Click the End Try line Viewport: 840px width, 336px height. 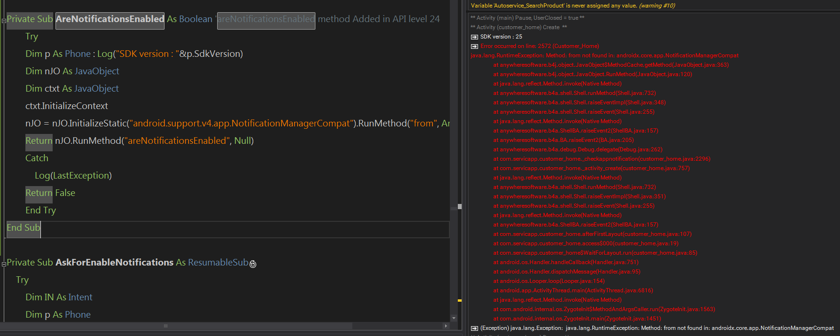click(x=40, y=211)
